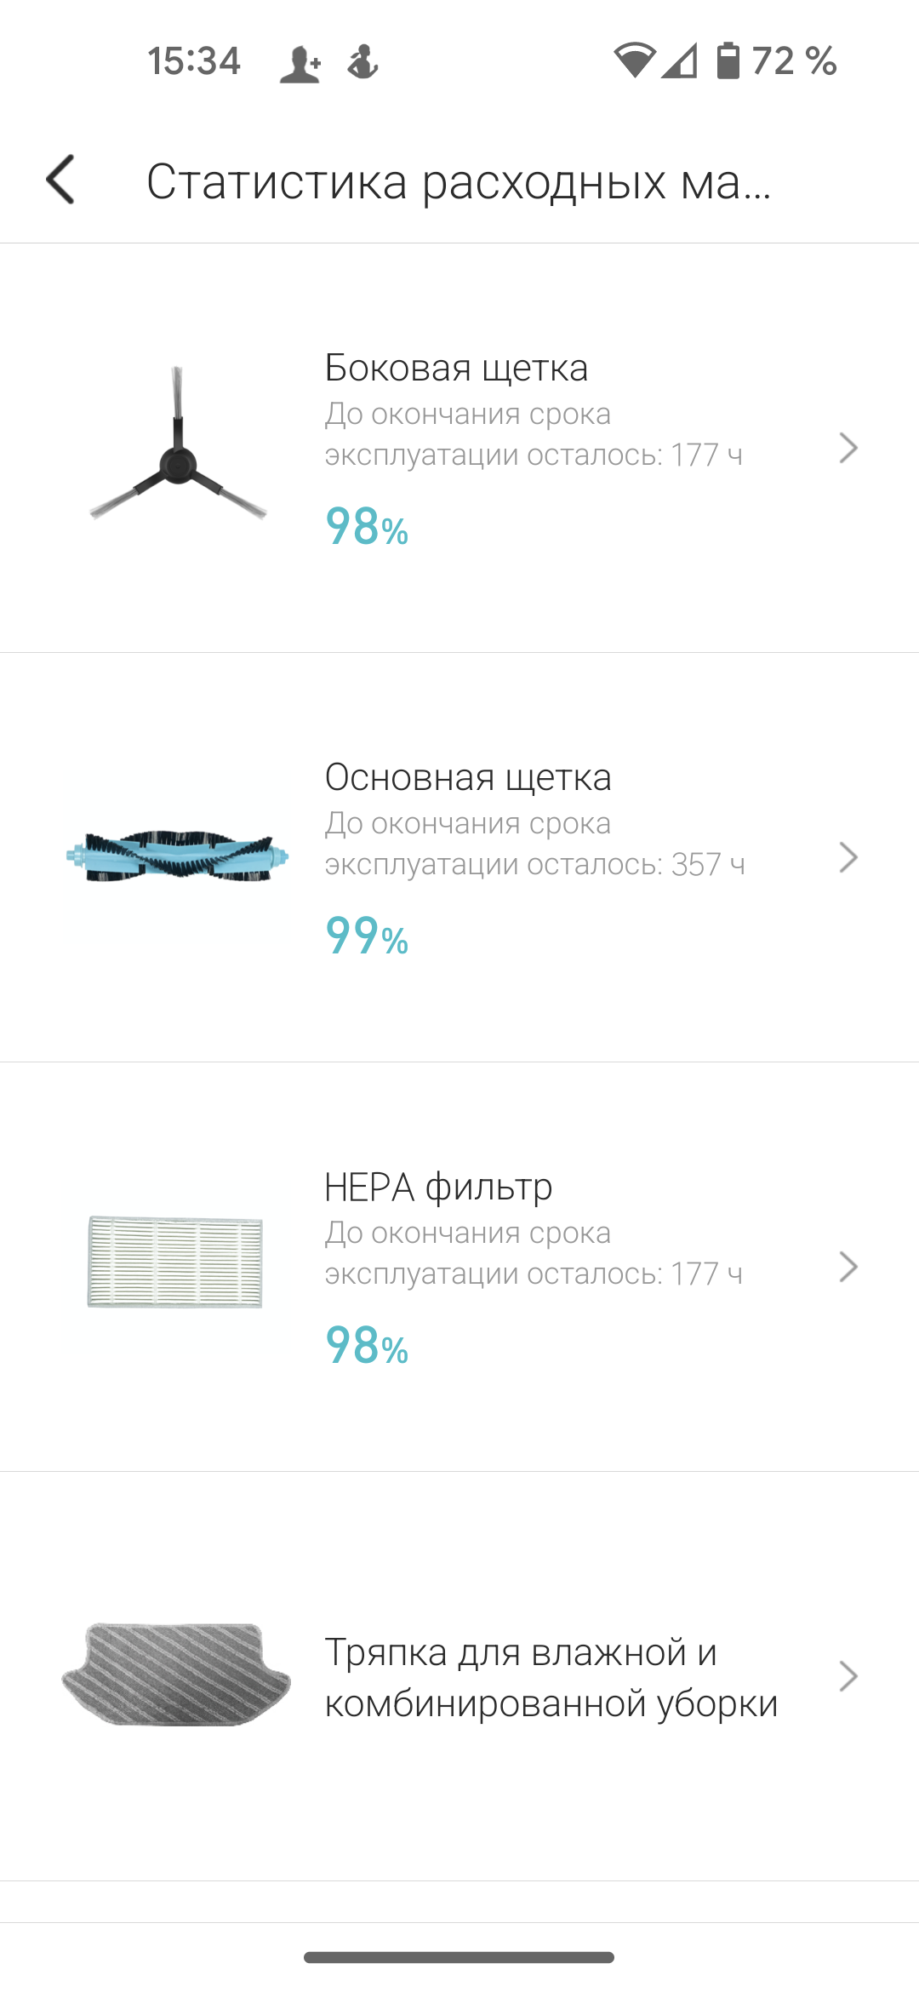Image resolution: width=919 pixels, height=1992 pixels.
Task: Tap the back arrow icon
Action: coord(61,180)
